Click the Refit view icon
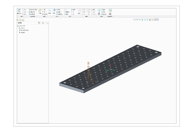The width and height of the screenshot is (193, 132). [x=134, y=20]
